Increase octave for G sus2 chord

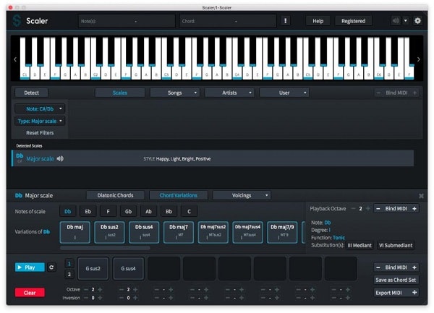coord(100,289)
